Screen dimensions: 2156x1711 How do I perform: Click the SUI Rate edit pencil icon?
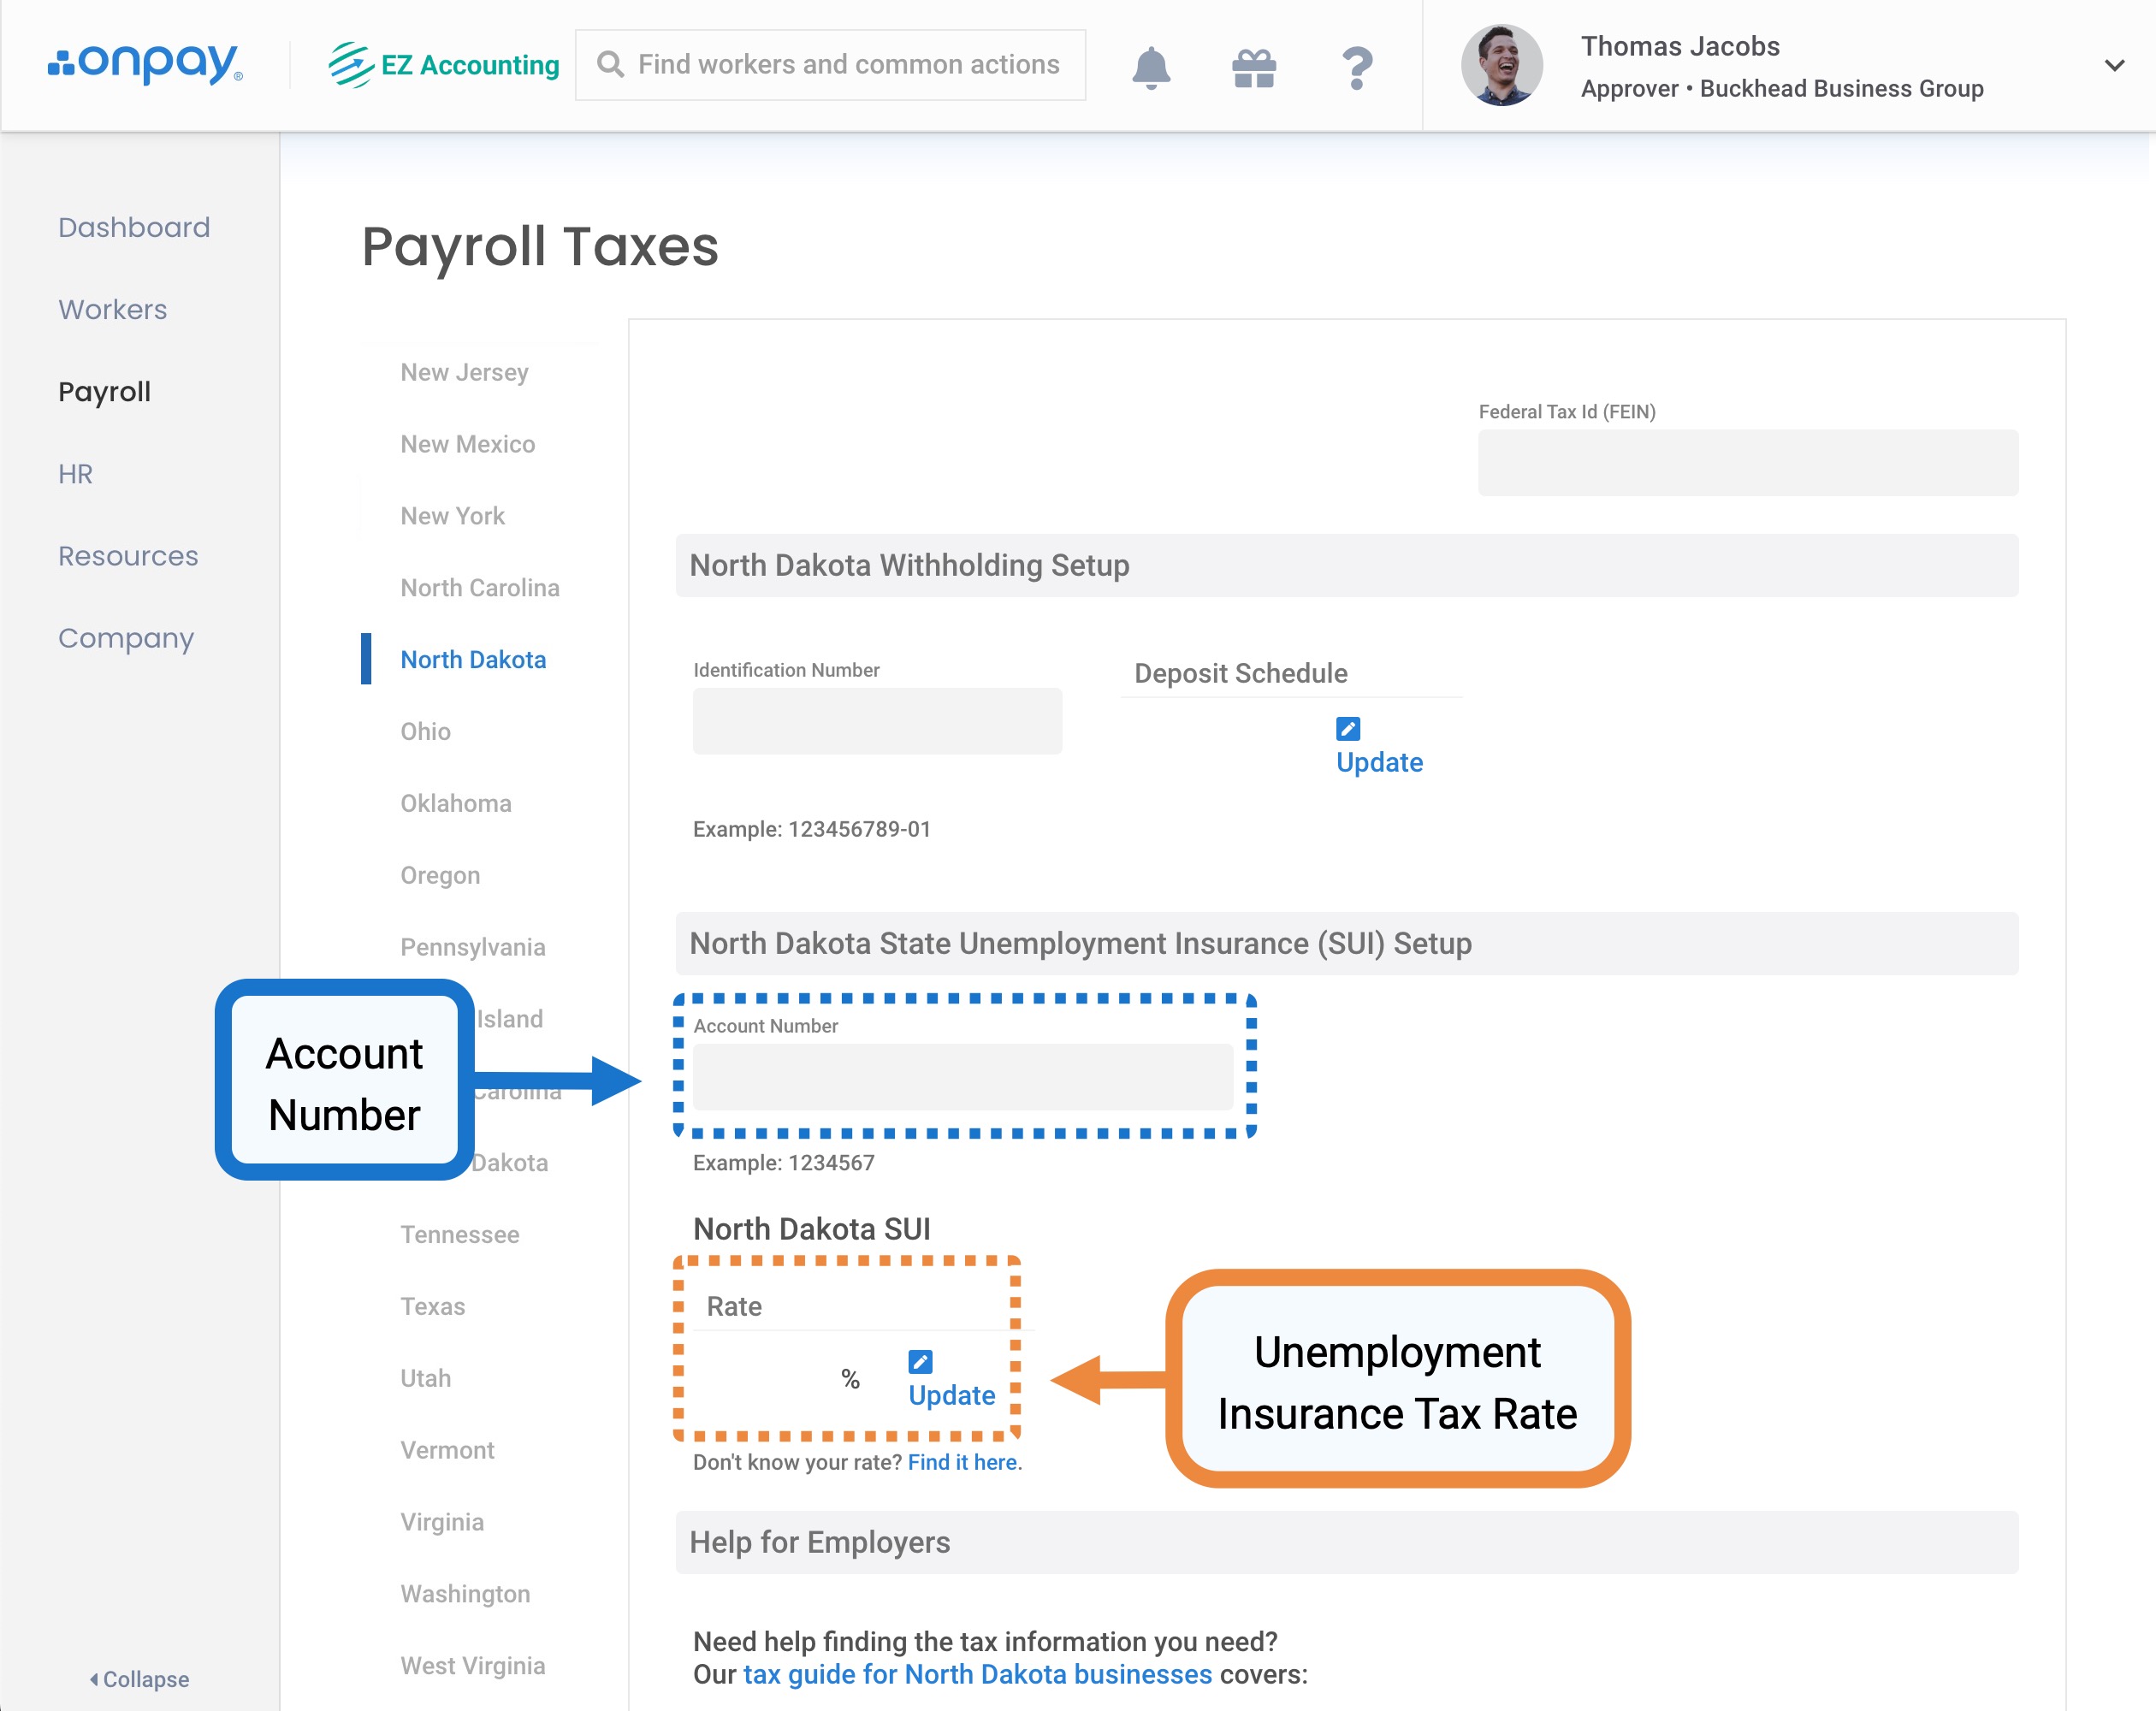click(920, 1362)
